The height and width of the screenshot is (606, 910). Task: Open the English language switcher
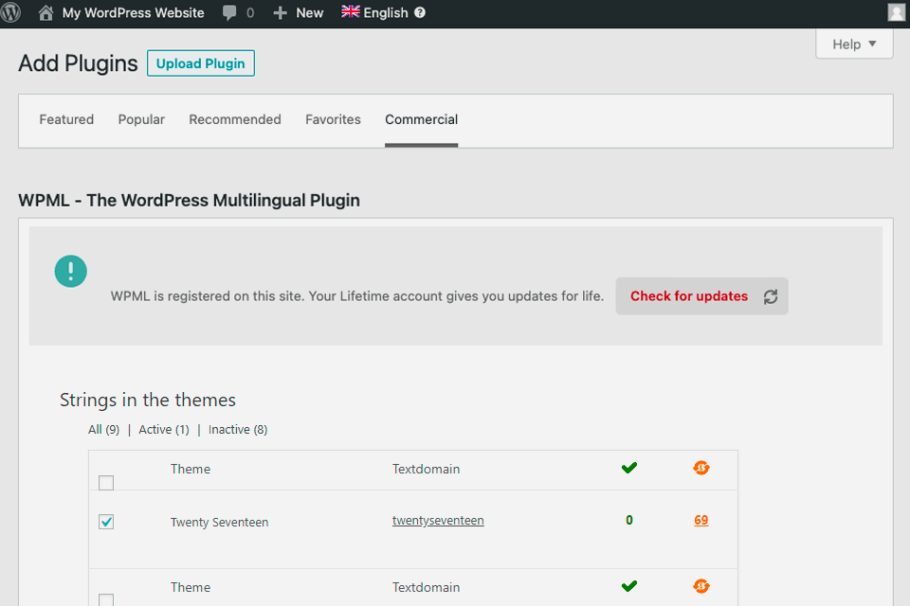coord(386,12)
